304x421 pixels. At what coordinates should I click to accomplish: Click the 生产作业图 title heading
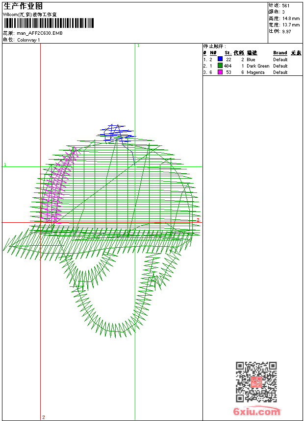point(23,6)
